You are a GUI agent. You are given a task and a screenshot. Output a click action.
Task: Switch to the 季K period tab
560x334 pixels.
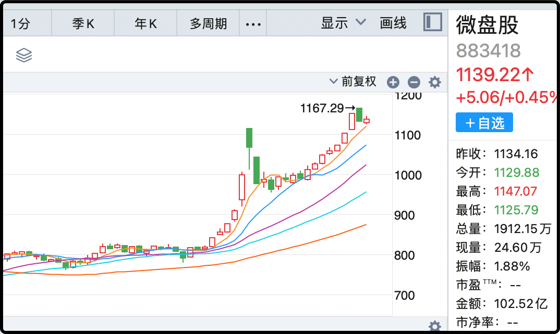click(83, 23)
